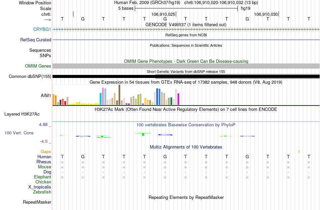
Task: Click 'Human Feb. 2009 (GRCh37/hg19)' assembly text
Action: click(x=147, y=3)
